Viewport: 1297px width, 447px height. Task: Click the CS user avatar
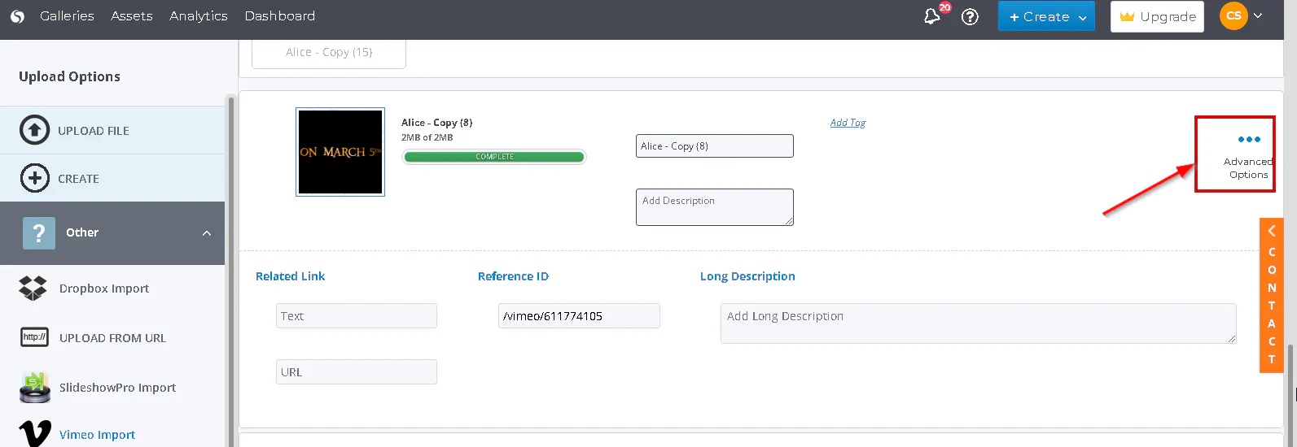pyautogui.click(x=1233, y=16)
